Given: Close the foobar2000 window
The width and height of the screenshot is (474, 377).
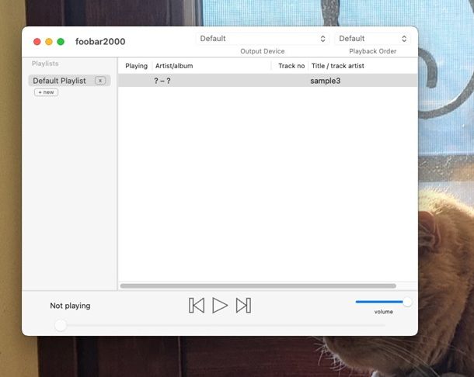Looking at the screenshot, I should point(37,42).
